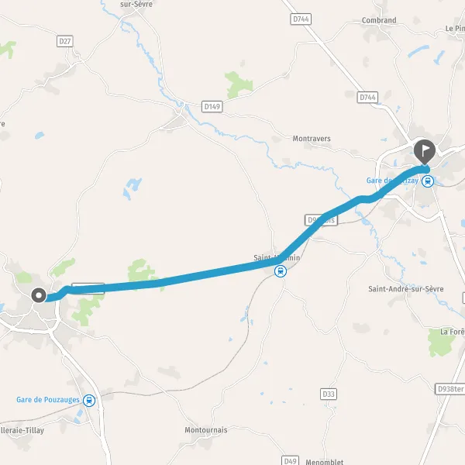Click the Montournais town label
The height and width of the screenshot is (465, 465).
(206, 430)
